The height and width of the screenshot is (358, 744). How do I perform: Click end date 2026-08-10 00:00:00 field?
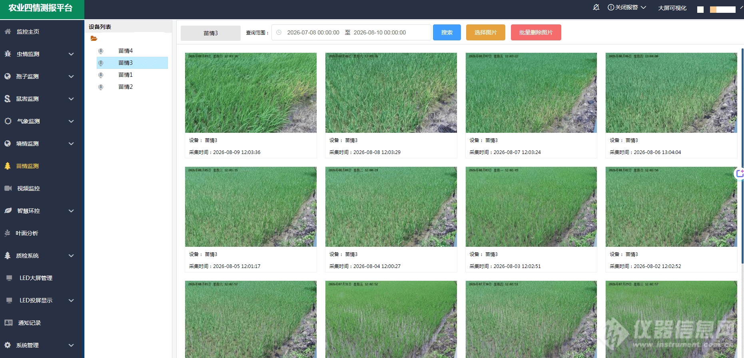[x=380, y=32]
